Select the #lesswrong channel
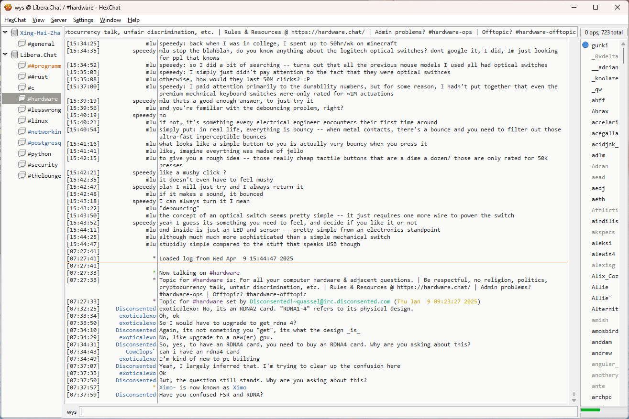Screen dimensions: 629x419 coord(44,110)
